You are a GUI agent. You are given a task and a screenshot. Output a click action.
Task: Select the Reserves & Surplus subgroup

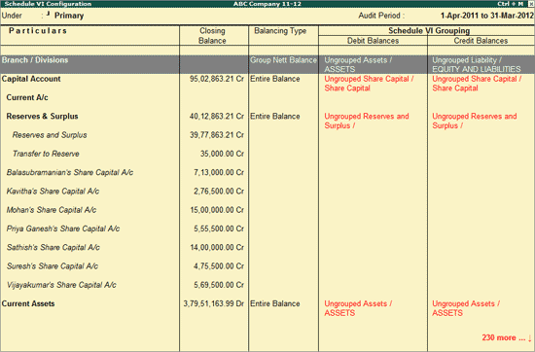42,117
